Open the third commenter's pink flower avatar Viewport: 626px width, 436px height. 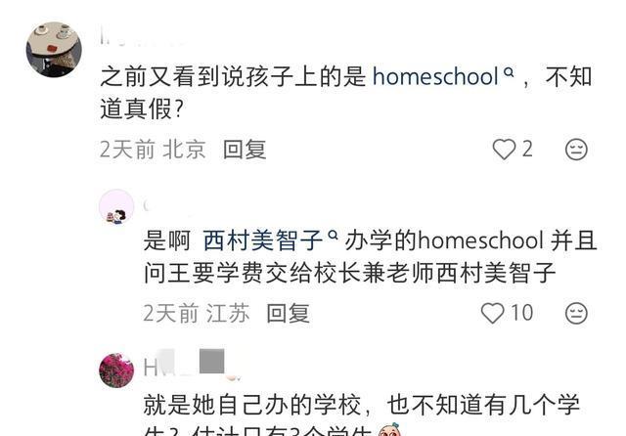tap(116, 371)
